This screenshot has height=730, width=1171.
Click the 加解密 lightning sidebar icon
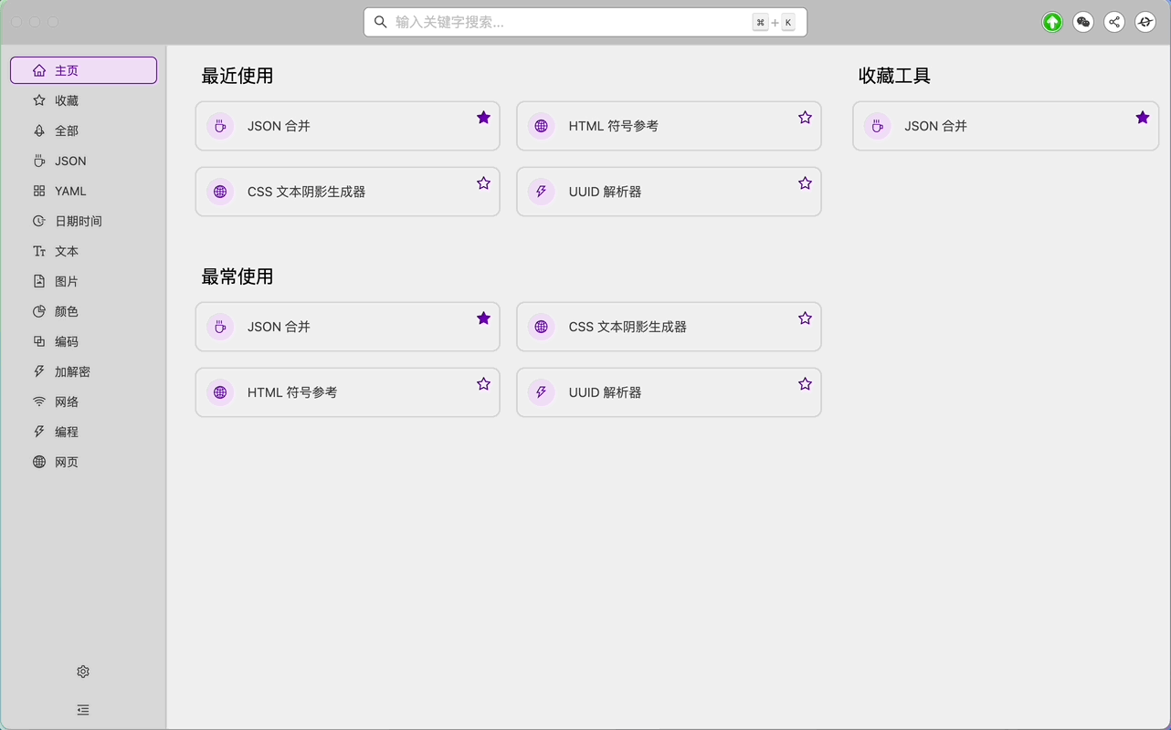pos(39,371)
